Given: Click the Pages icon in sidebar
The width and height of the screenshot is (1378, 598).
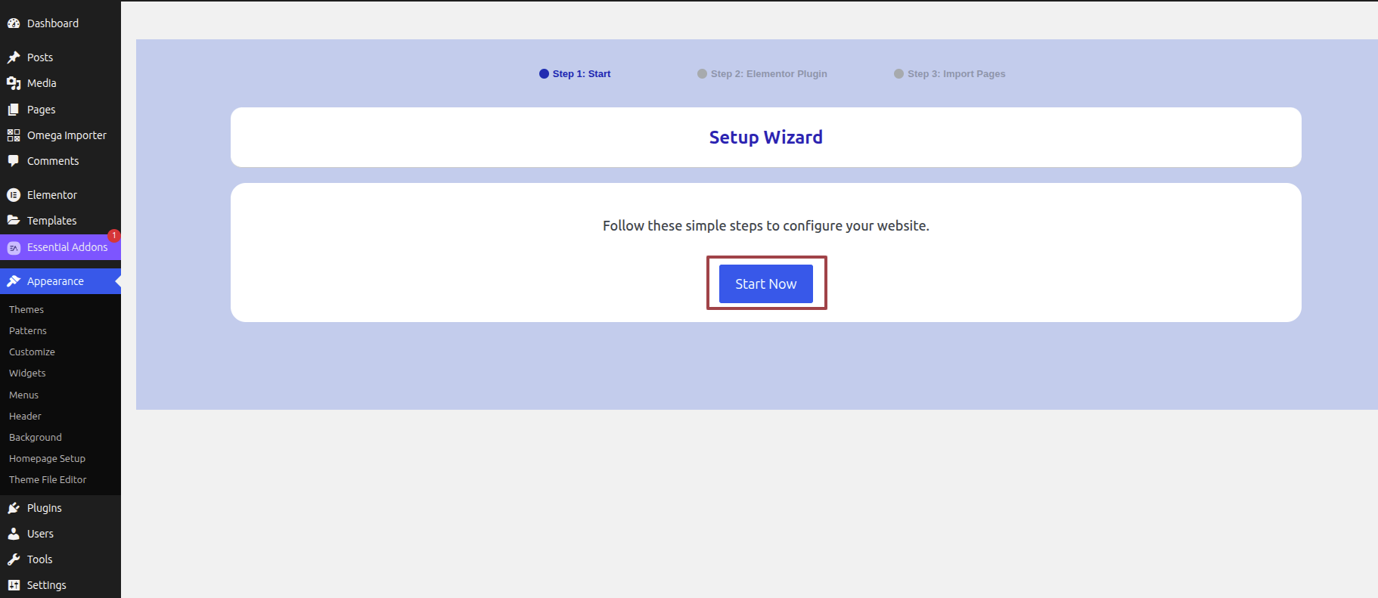Looking at the screenshot, I should coord(14,110).
